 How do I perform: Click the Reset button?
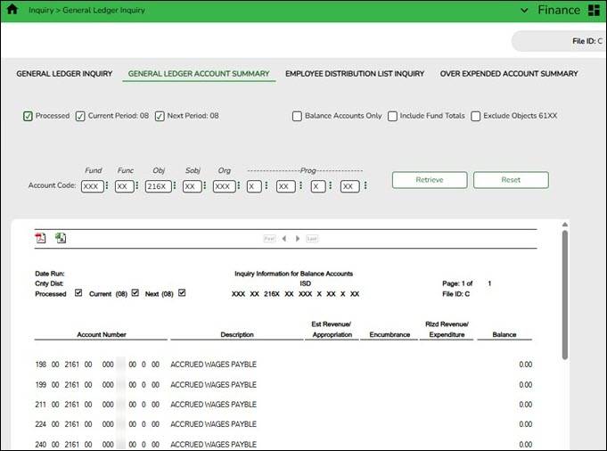point(511,180)
